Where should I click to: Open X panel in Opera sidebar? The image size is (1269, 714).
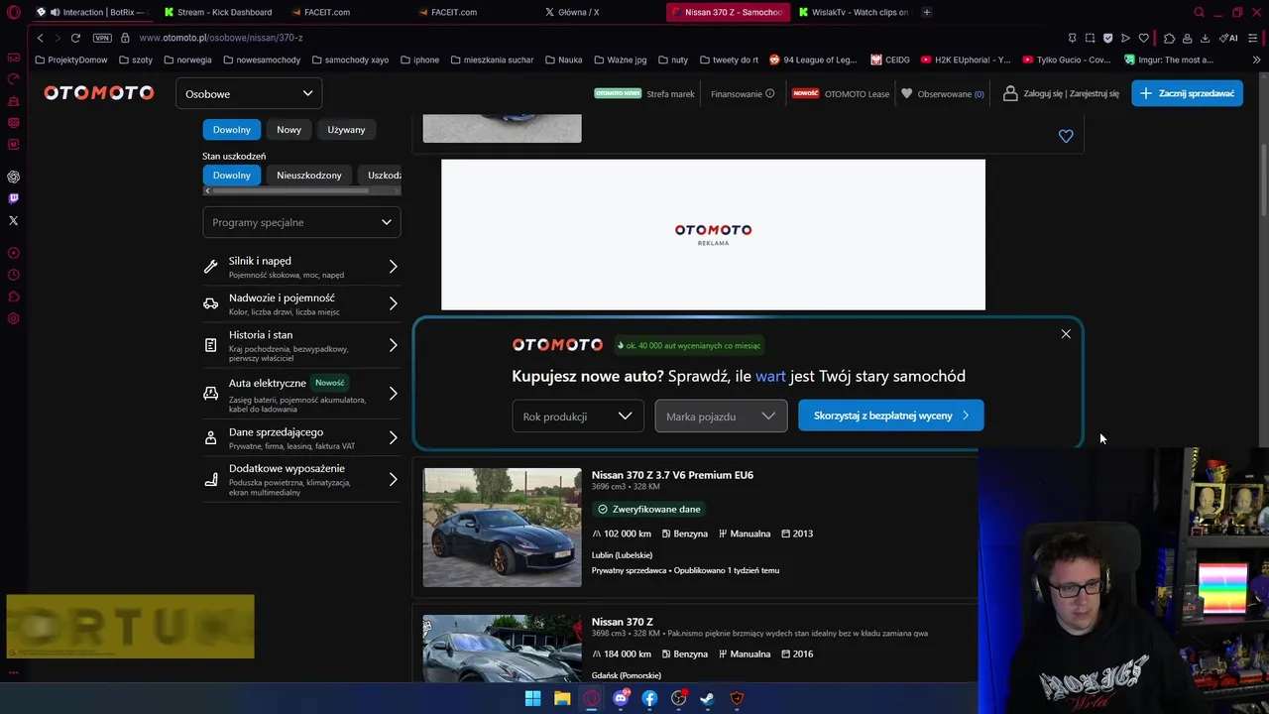point(14,220)
